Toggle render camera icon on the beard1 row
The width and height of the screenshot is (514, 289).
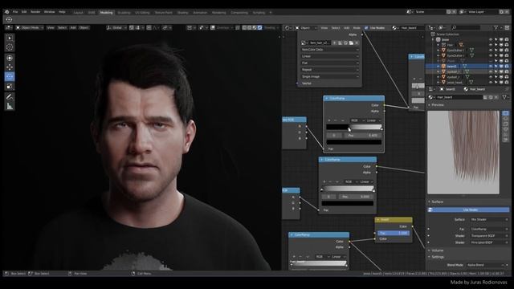coord(507,66)
